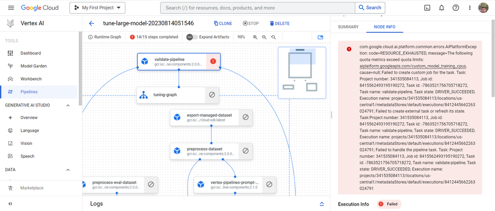Screen dimensions: 495x211
Task: Zoom in on the pipeline graph
Action: pos(255,37)
